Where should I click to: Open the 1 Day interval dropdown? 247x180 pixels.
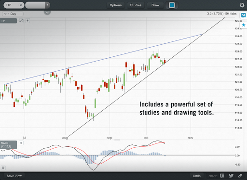[13, 14]
